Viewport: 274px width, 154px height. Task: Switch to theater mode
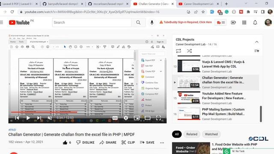pos(147,118)
